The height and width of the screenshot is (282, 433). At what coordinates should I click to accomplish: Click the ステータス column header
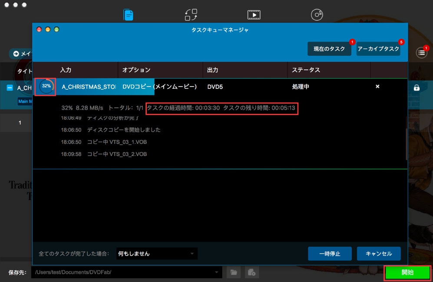(306, 70)
